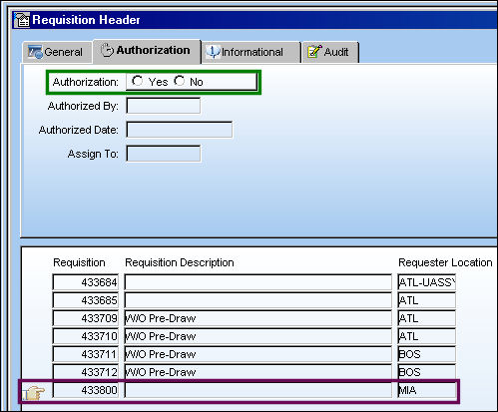The height and width of the screenshot is (412, 498).
Task: Click the Authorized Date field
Action: point(180,130)
